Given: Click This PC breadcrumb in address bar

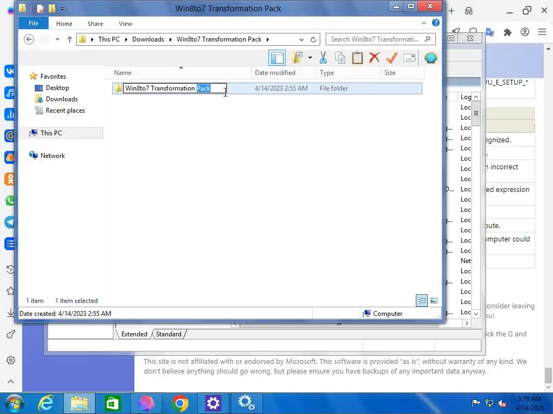Looking at the screenshot, I should coord(109,39).
